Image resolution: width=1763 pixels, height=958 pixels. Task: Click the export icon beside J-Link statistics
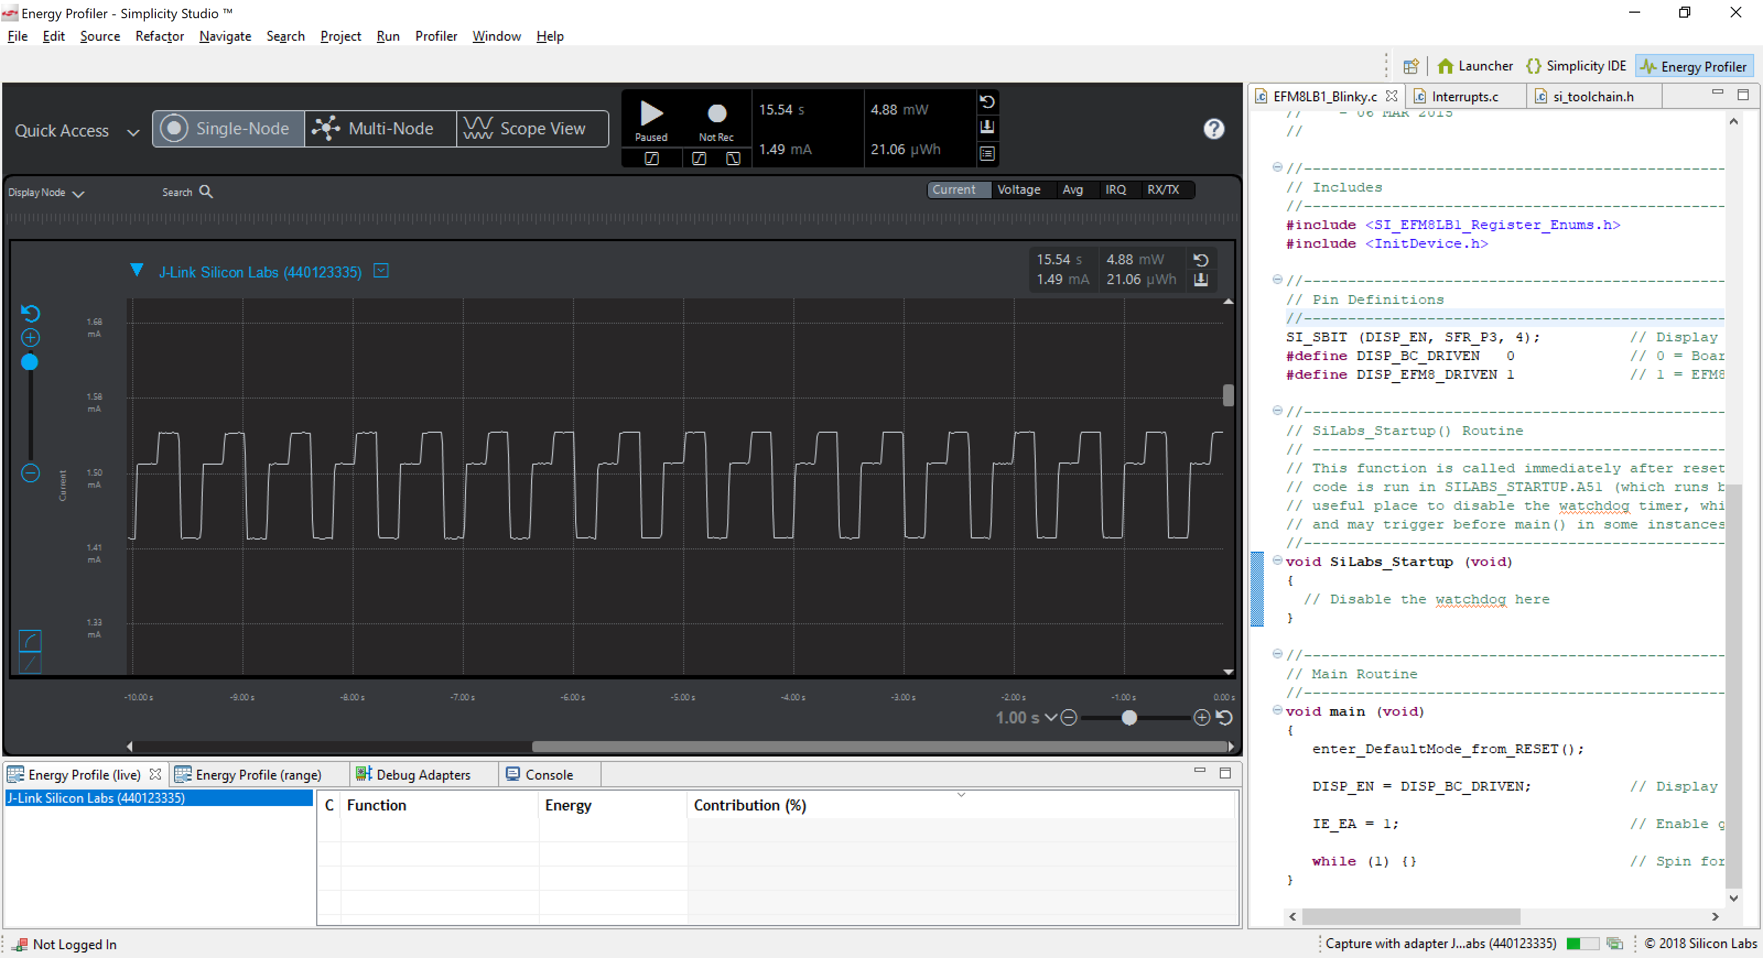1201,279
